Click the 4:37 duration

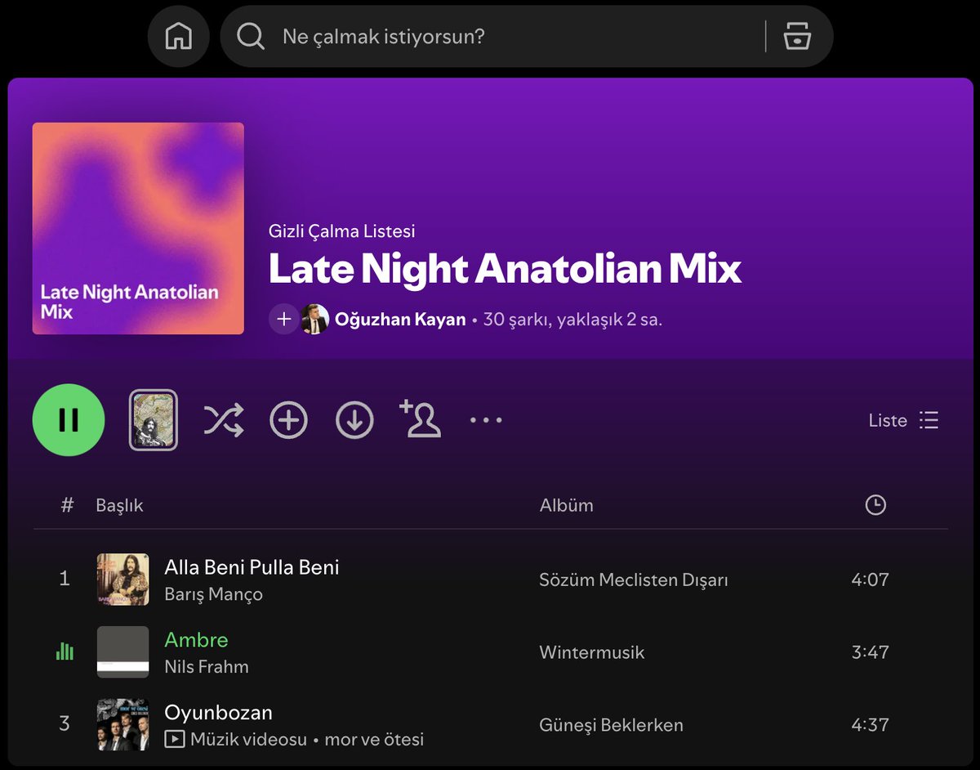[870, 725]
